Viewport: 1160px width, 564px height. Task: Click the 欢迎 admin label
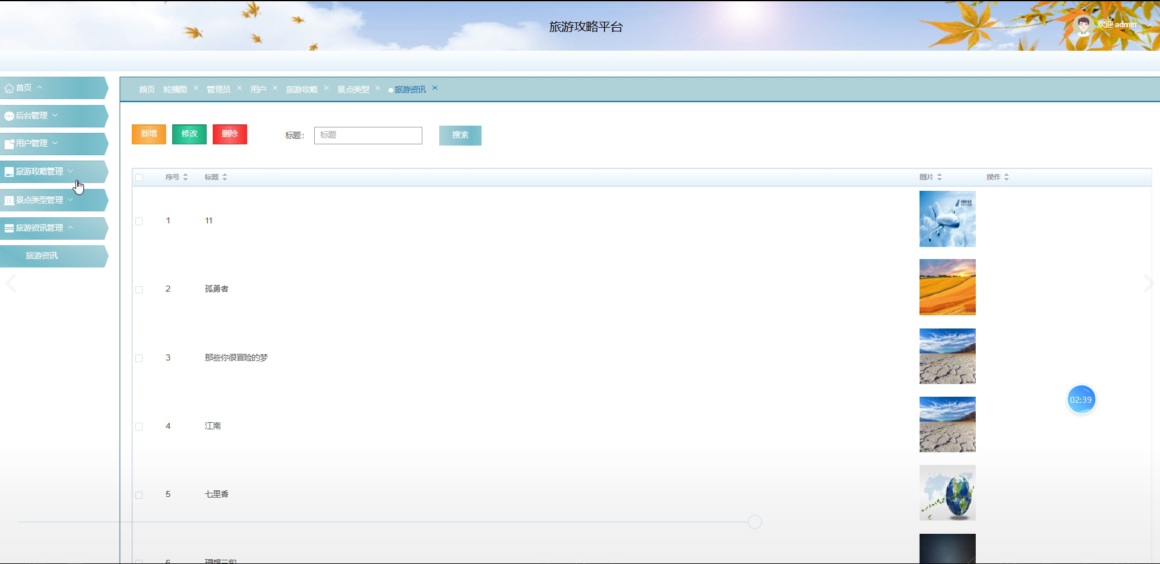pos(1116,25)
